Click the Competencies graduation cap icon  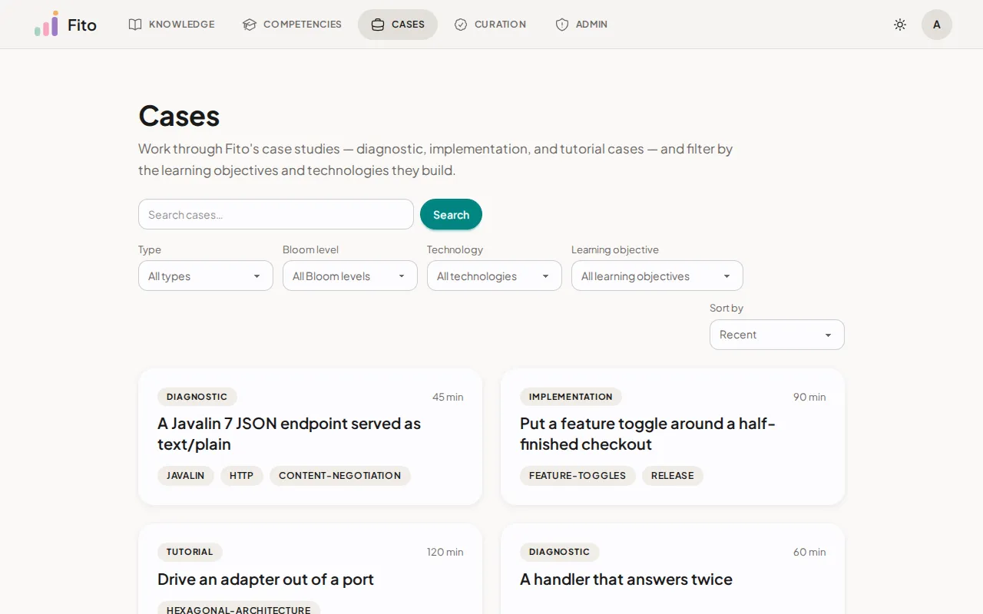click(x=250, y=25)
